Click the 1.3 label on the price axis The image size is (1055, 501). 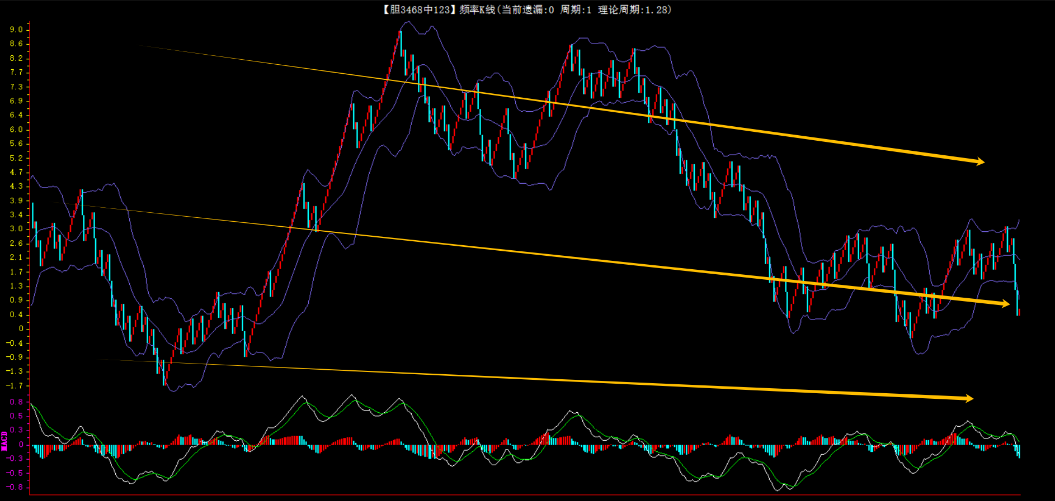pyautogui.click(x=16, y=285)
